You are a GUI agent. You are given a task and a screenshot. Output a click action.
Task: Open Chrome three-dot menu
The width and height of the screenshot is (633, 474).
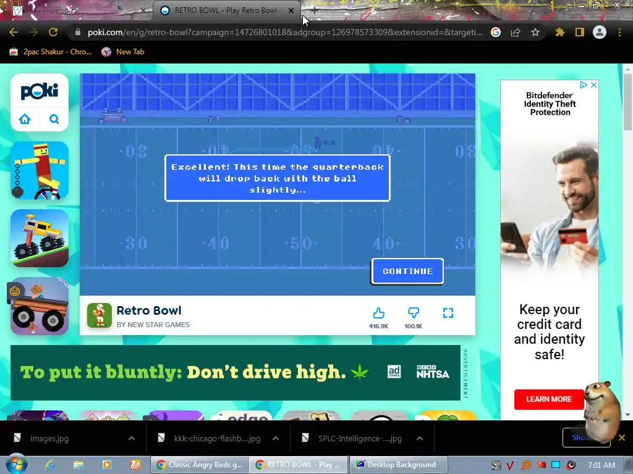point(619,32)
